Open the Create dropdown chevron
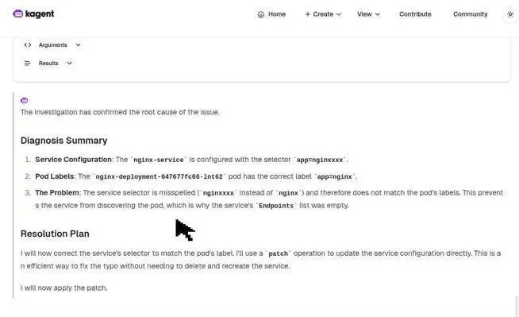The height and width of the screenshot is (317, 519). (339, 14)
